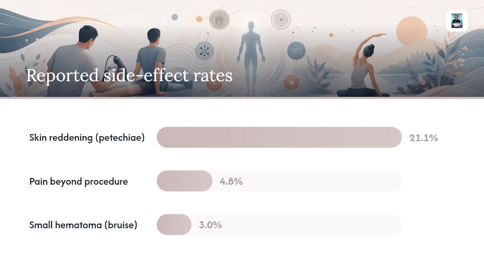
Task: Click the profile thumbnail in top-right corner
Action: pos(457,21)
